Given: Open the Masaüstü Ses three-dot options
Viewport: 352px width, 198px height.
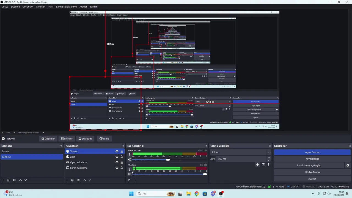Looking at the screenshot, I should (x=130, y=155).
